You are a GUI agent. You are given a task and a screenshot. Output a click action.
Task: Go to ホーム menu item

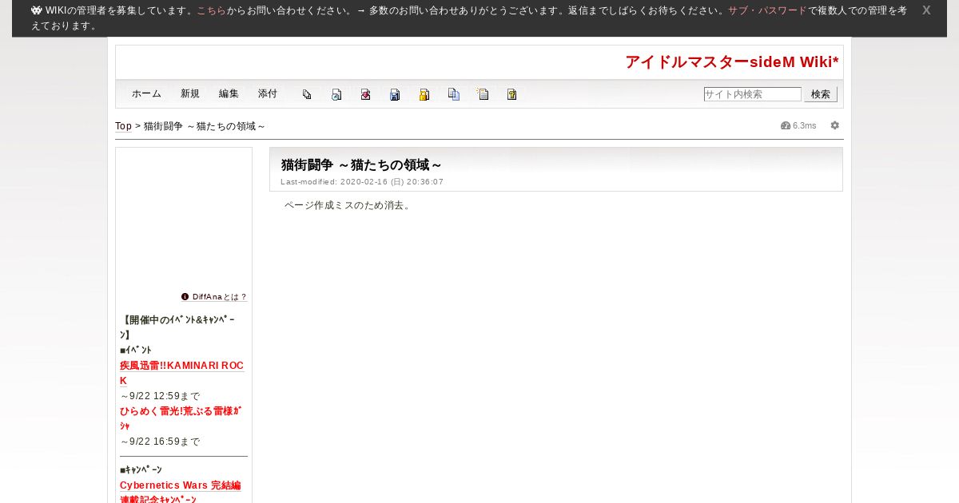click(x=146, y=93)
